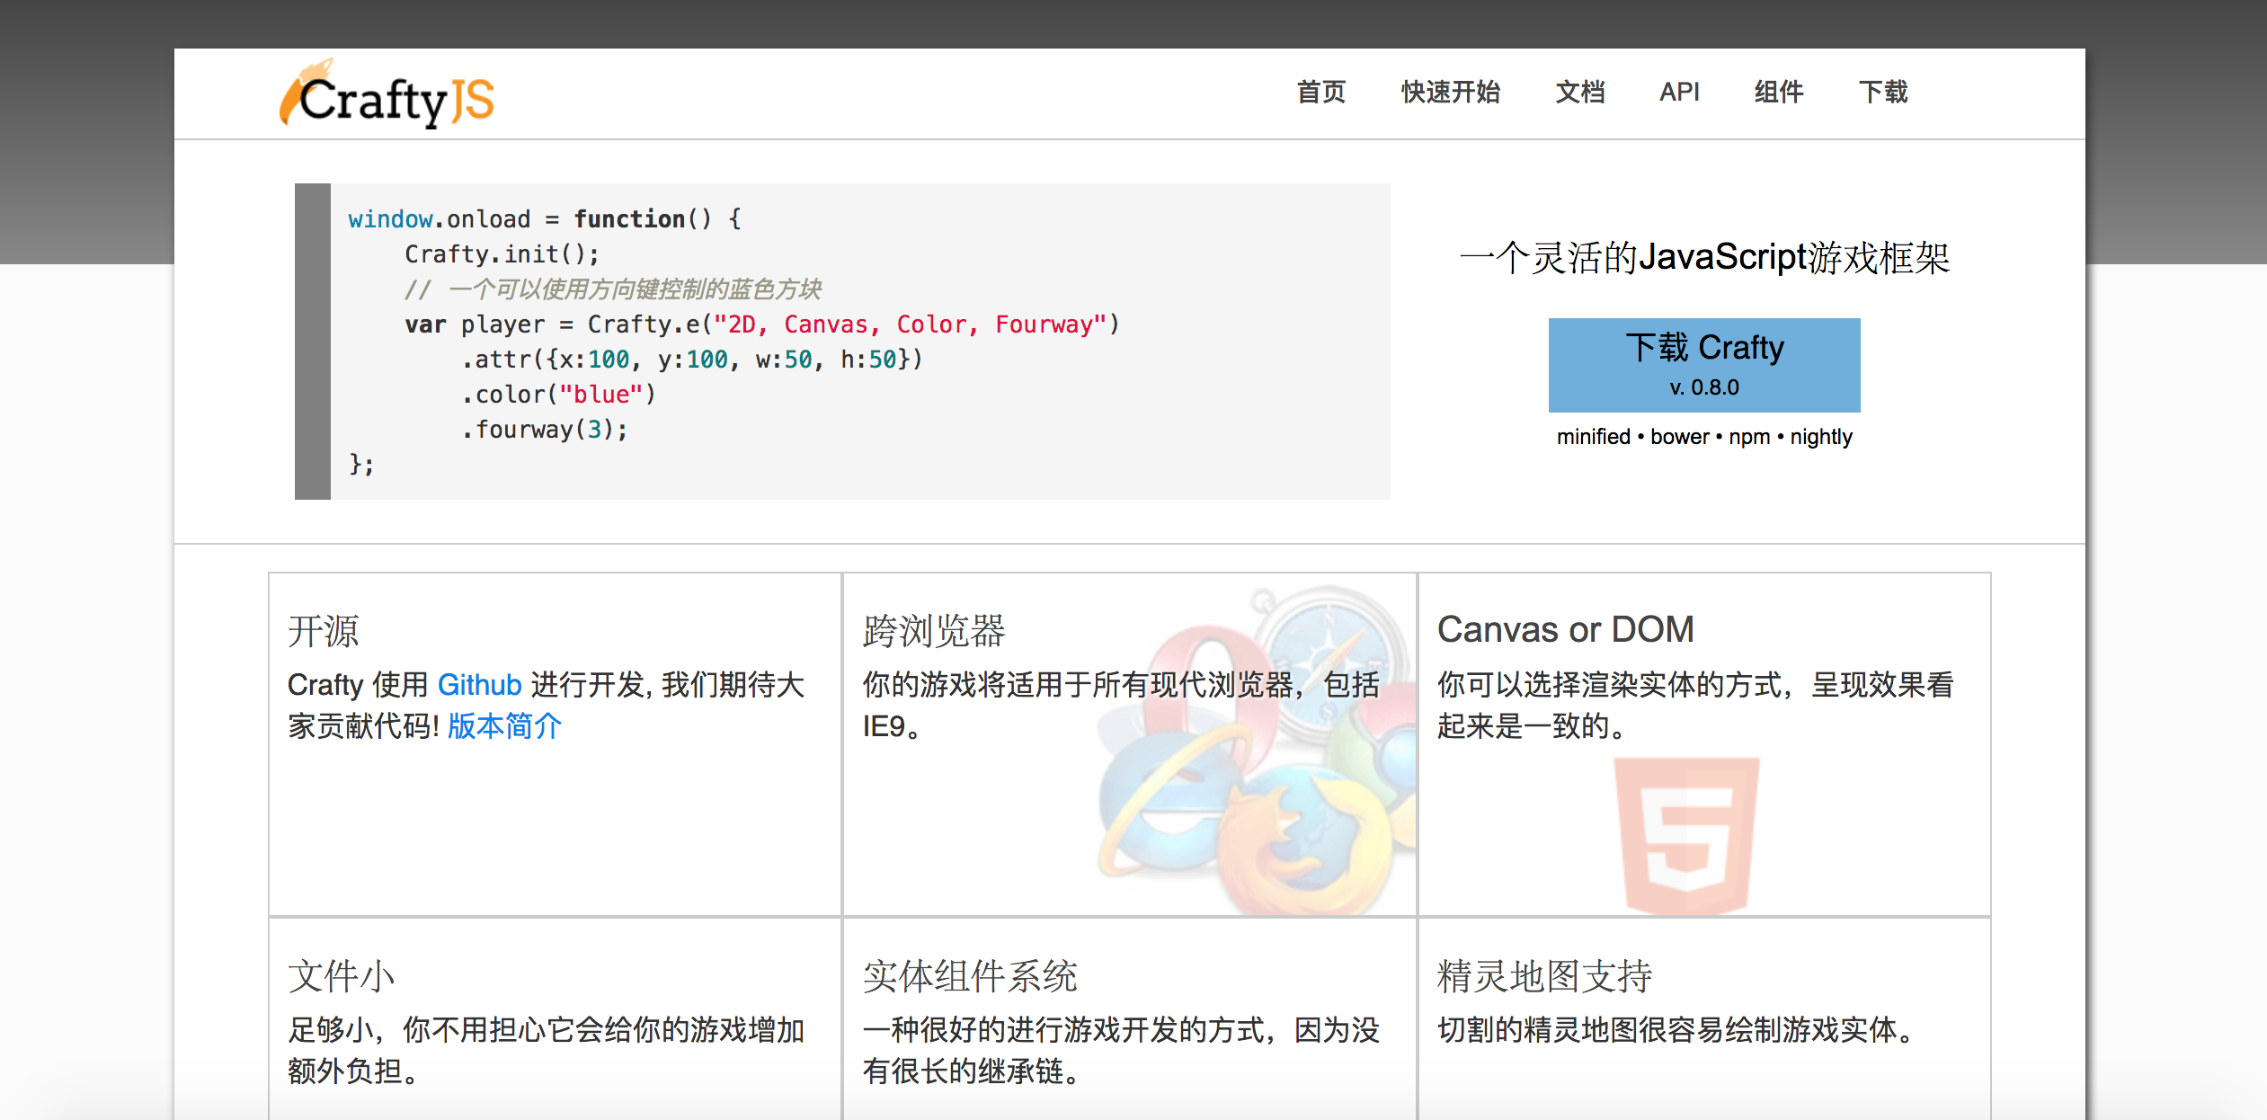
Task: Click the Crafty.init(); code line
Action: pos(502,254)
